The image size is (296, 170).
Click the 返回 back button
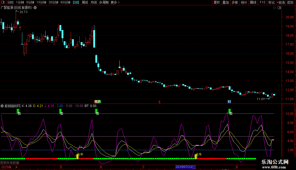click(x=290, y=2)
